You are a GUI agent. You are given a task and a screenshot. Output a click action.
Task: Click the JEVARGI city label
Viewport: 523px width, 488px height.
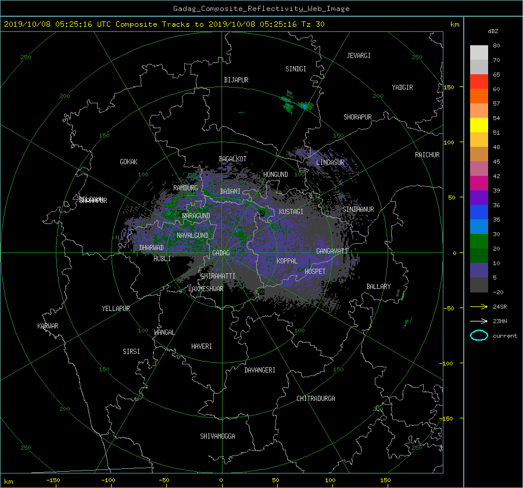click(359, 56)
